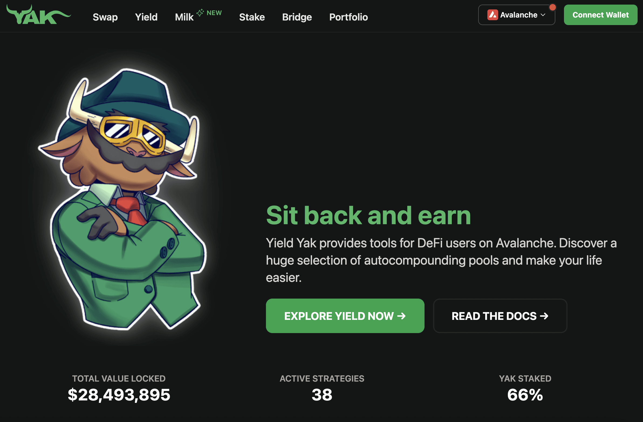Open the Milk section

[184, 17]
